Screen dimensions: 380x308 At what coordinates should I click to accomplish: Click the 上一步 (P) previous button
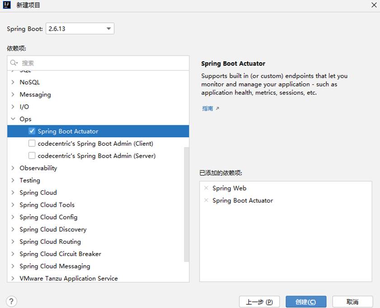click(x=259, y=302)
